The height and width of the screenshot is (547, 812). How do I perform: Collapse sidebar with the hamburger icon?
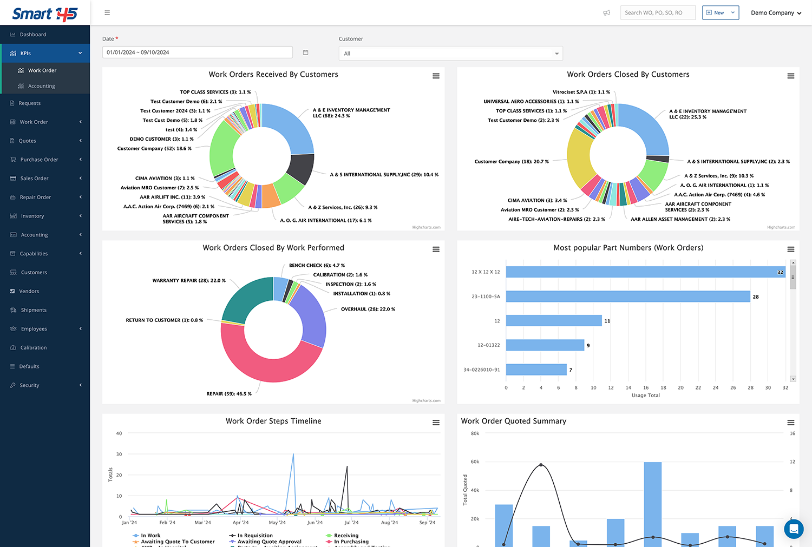pos(107,12)
